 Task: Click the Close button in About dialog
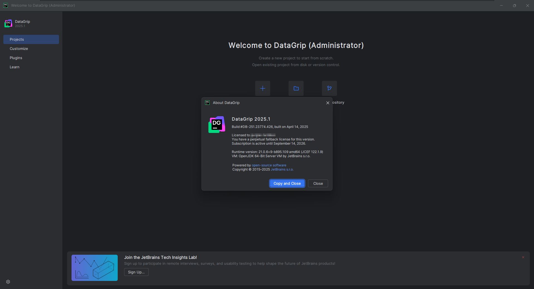click(318, 183)
